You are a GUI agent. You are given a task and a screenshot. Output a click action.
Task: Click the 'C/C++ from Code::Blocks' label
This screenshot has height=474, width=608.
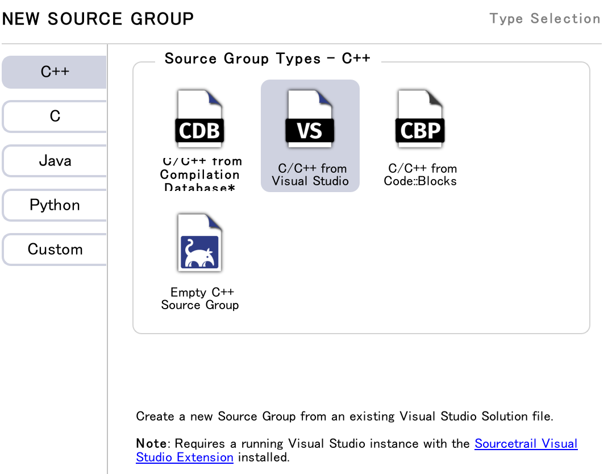[x=420, y=174]
